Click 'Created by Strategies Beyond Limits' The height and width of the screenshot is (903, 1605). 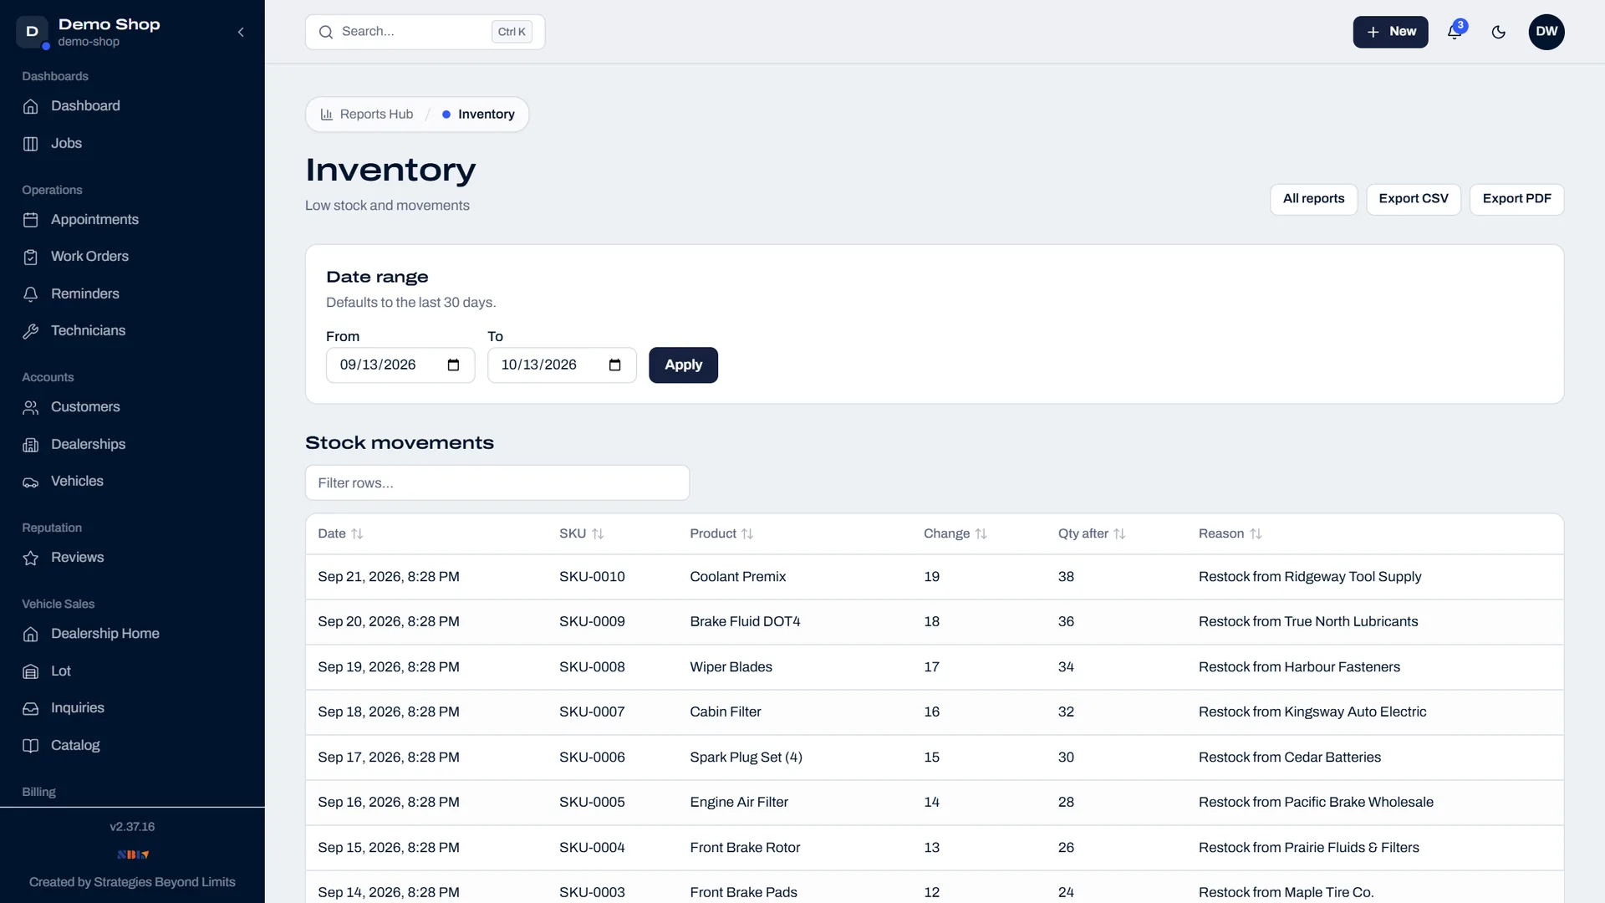[x=132, y=882]
